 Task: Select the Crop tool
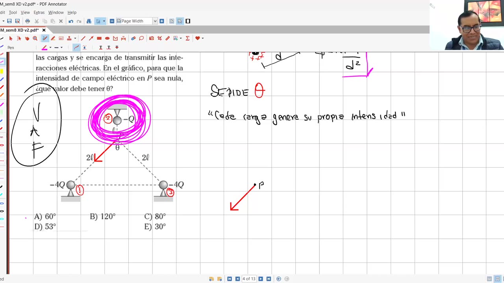coord(159,38)
